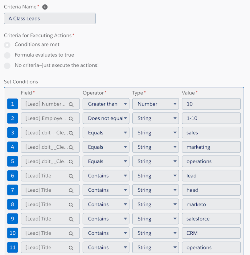Open the String type dropdown in row 6

[x=155, y=175]
